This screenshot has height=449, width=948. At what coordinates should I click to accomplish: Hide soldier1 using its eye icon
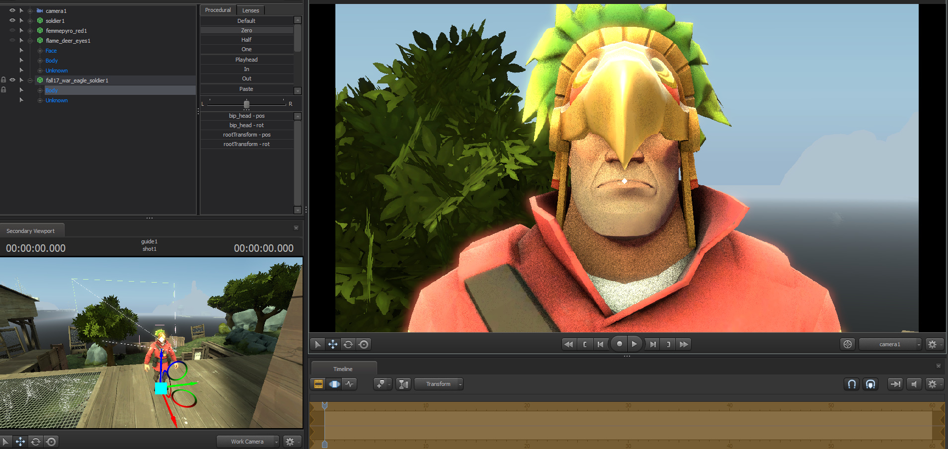tap(12, 20)
